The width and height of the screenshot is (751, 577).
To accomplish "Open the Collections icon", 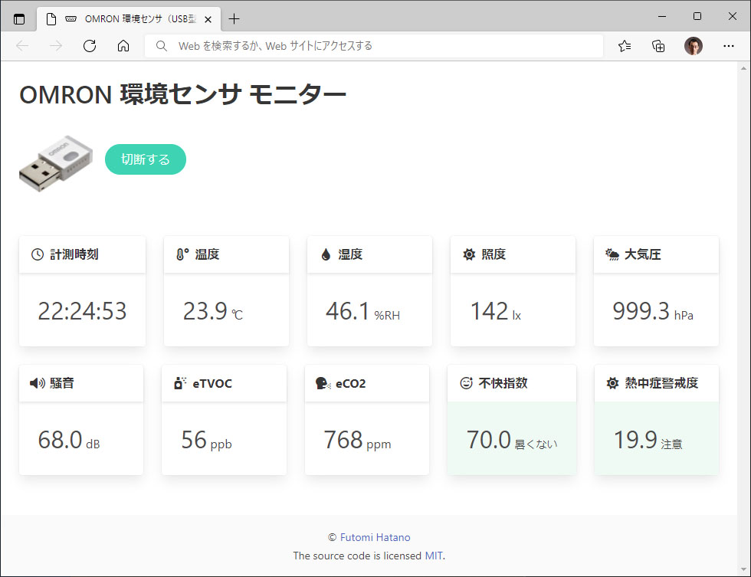I will tap(658, 46).
